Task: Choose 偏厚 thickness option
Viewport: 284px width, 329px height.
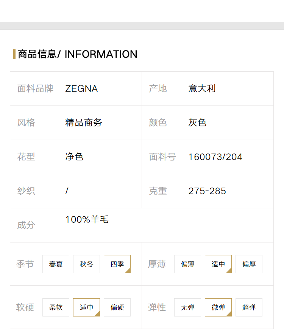Action: [249, 264]
